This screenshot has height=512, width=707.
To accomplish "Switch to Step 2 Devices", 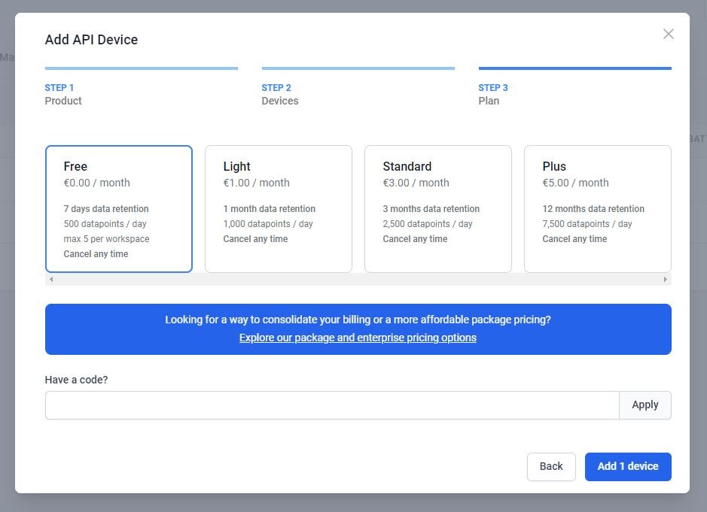I will pos(280,94).
